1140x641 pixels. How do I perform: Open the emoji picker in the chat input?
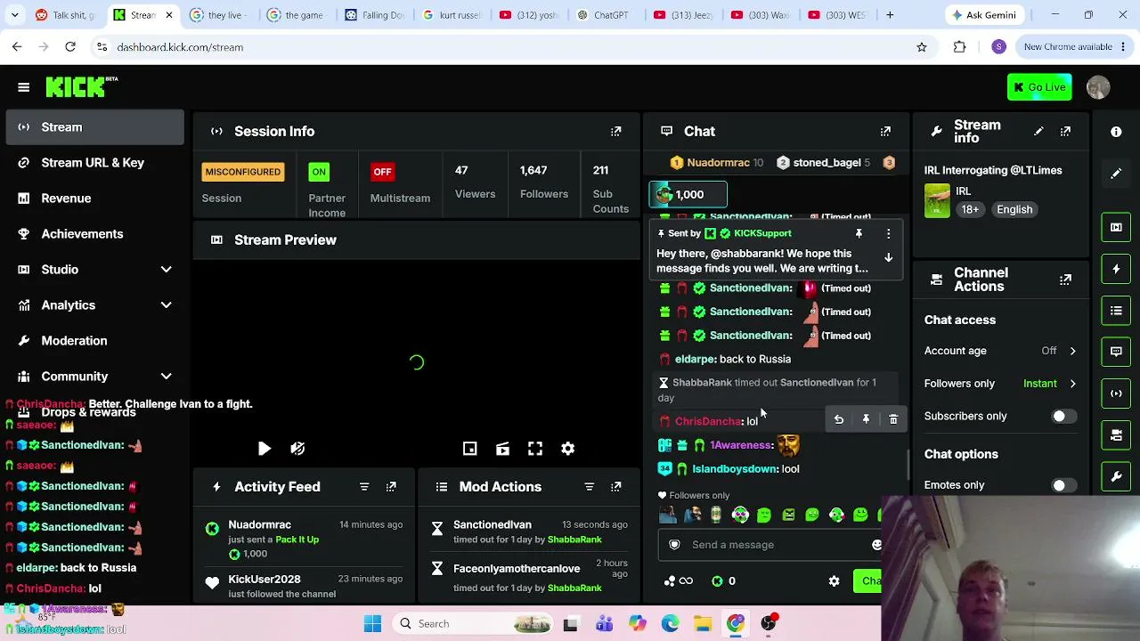(x=876, y=545)
